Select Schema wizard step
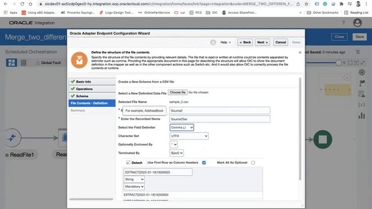This screenshot has width=372, height=209. [x=92, y=96]
